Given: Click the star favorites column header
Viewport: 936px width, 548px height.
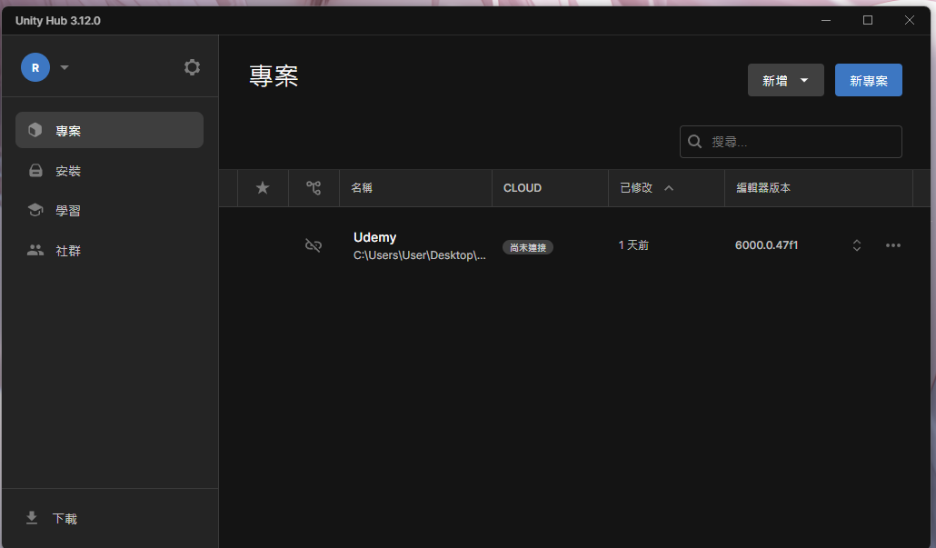Looking at the screenshot, I should click(x=263, y=188).
